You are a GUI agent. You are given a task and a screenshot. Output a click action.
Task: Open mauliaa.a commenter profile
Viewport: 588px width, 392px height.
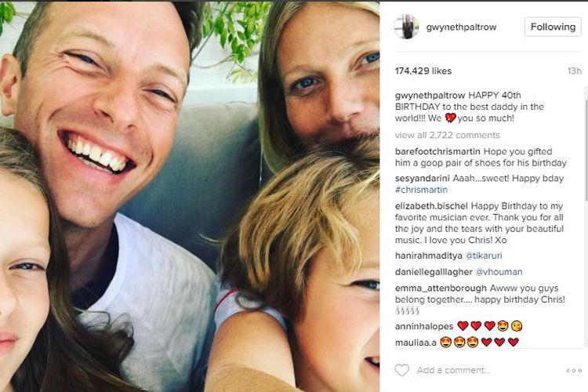click(416, 343)
